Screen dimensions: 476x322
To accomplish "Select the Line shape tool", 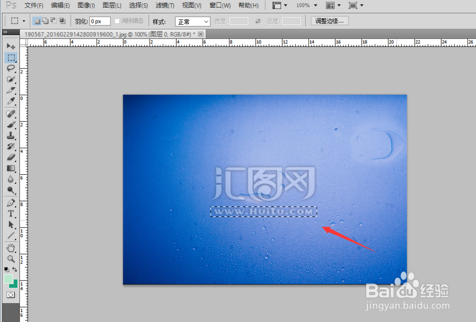I will 11,235.
